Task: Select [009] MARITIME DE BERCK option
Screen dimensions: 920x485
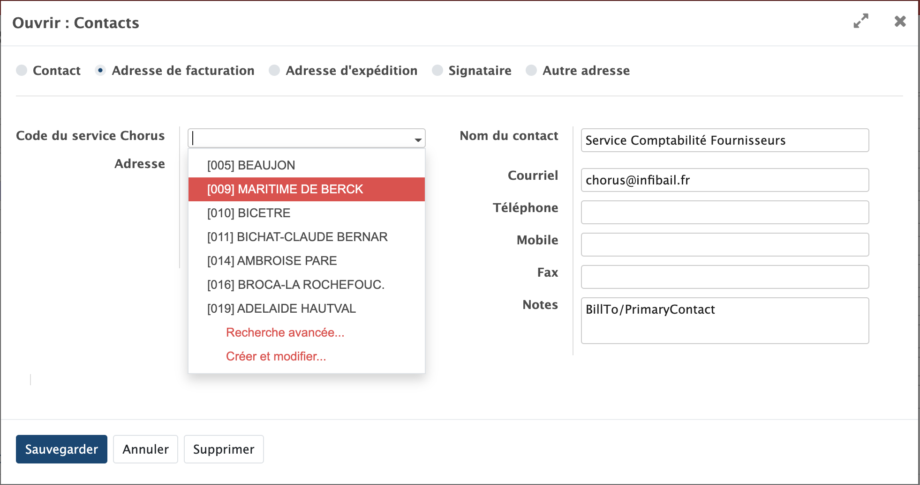Action: 285,189
